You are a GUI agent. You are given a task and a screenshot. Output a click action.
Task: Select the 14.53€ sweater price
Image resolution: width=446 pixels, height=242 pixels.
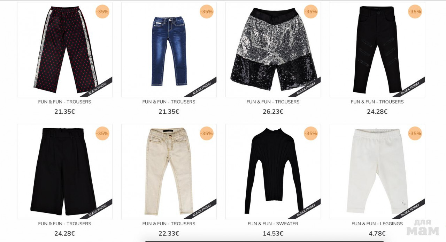click(273, 234)
